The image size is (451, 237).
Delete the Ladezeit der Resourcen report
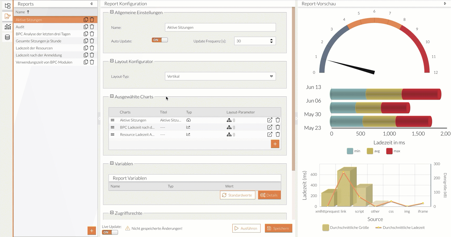[x=92, y=48]
